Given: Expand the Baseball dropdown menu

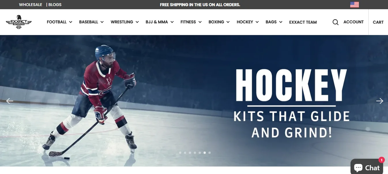Looking at the screenshot, I should tap(91, 22).
